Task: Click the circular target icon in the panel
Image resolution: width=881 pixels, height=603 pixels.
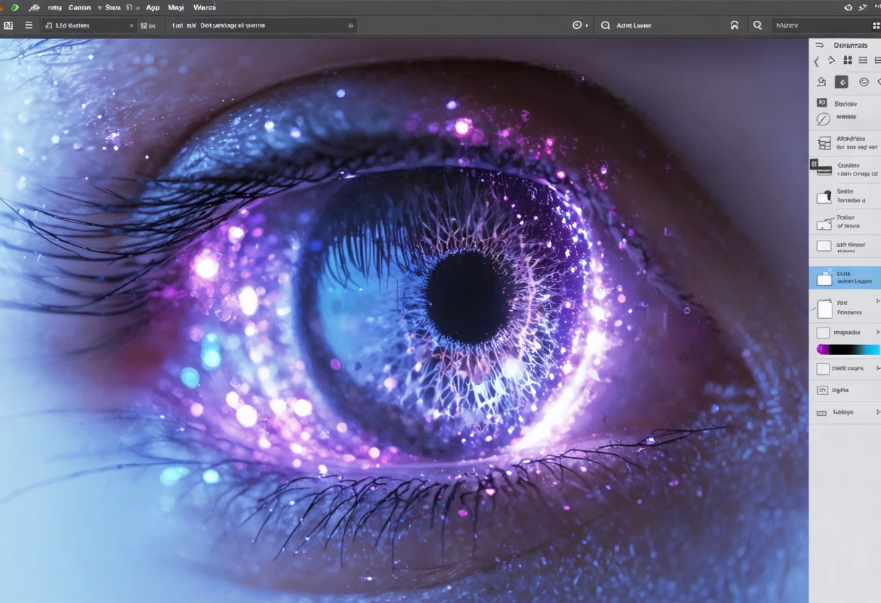Action: click(x=863, y=82)
